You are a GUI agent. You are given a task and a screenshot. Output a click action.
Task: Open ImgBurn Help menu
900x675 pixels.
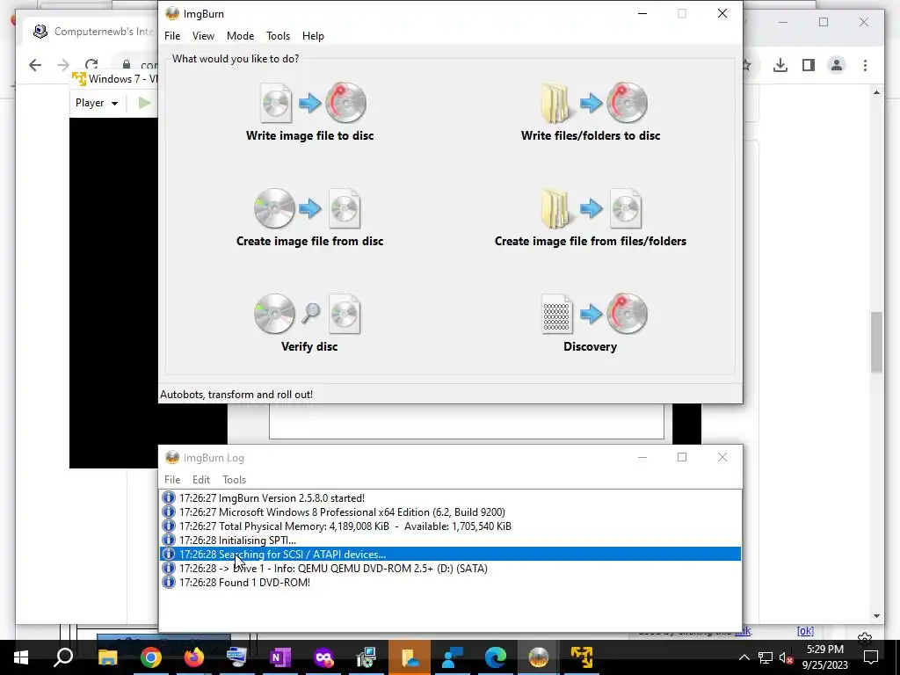pos(313,35)
